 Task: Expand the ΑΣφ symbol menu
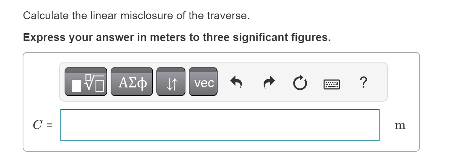pos(132,82)
